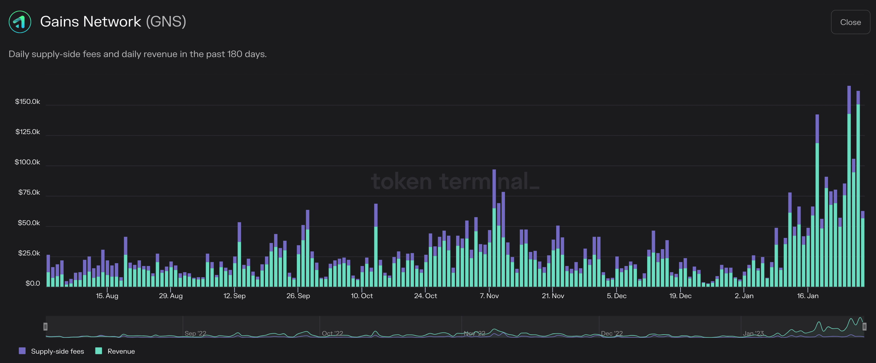Click the Gains Network logo icon
The width and height of the screenshot is (876, 363).
click(20, 22)
